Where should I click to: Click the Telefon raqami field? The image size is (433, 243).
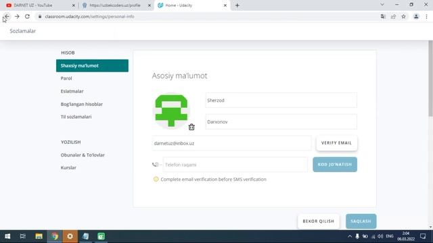point(235,165)
